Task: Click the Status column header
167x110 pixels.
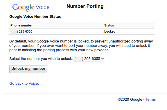Action: coord(109,25)
